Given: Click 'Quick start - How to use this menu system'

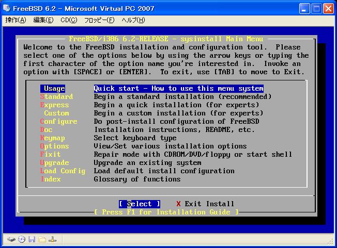Looking at the screenshot, I should tap(179, 89).
